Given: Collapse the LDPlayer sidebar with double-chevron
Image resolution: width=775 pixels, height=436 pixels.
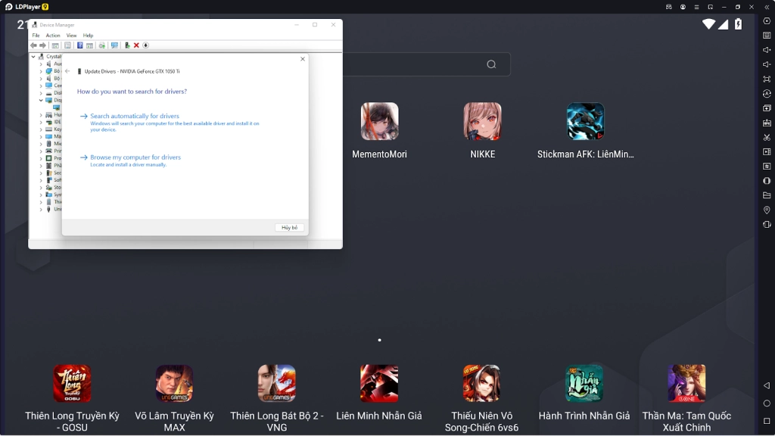Looking at the screenshot, I should pyautogui.click(x=767, y=7).
